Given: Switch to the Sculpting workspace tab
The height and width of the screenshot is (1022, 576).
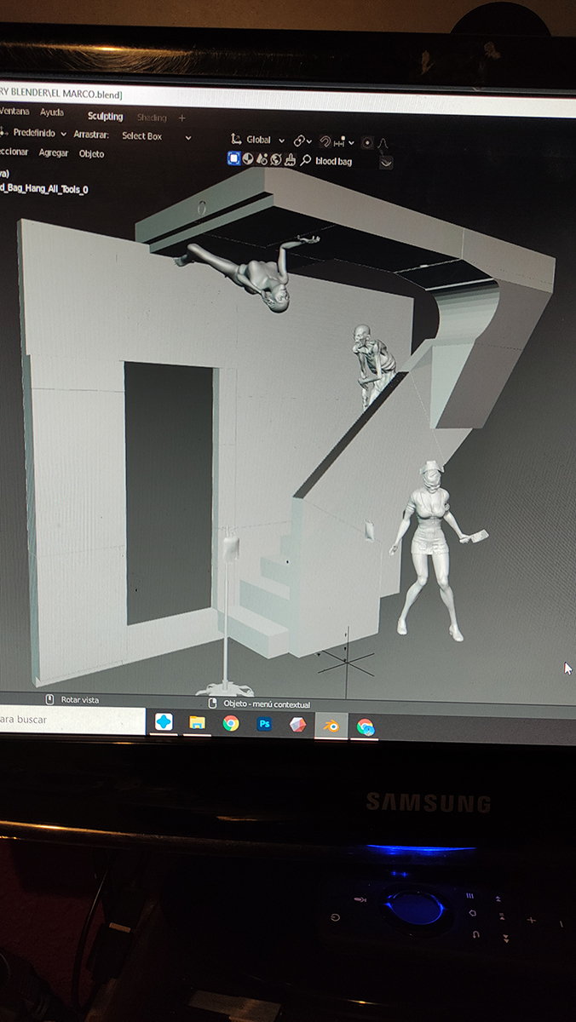Looking at the screenshot, I should pyautogui.click(x=105, y=117).
